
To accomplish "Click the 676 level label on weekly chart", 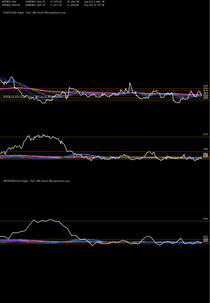I will pyautogui.click(x=206, y=134).
